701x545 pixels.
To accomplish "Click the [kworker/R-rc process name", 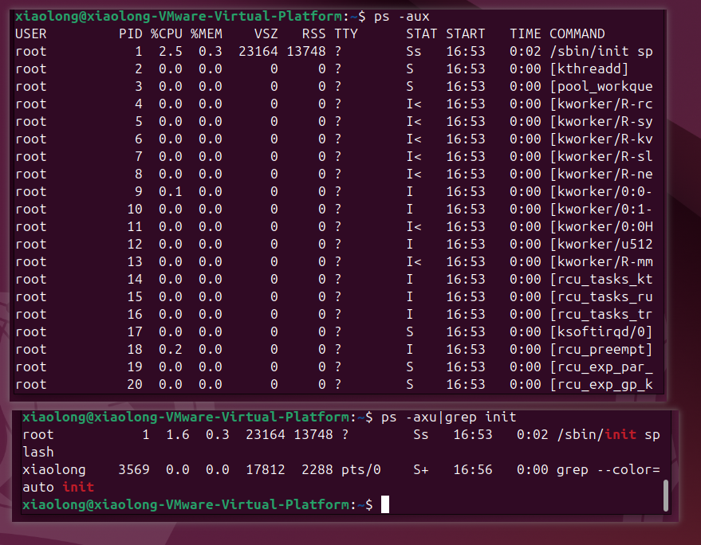I will coord(601,104).
